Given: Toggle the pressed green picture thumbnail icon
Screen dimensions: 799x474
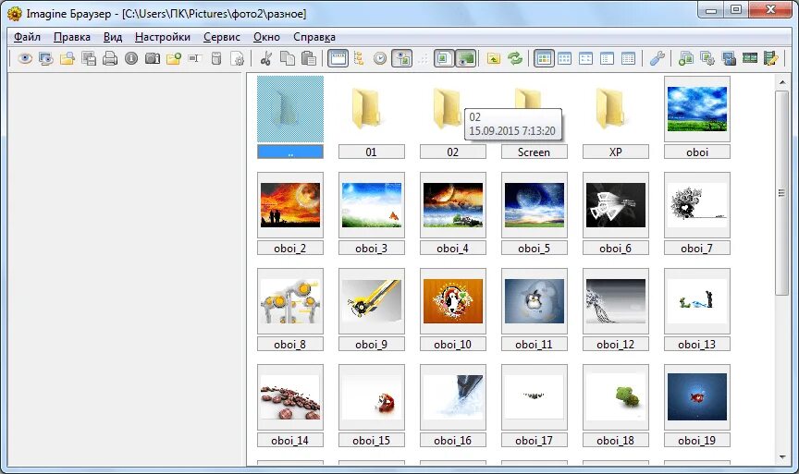Looking at the screenshot, I should point(466,59).
